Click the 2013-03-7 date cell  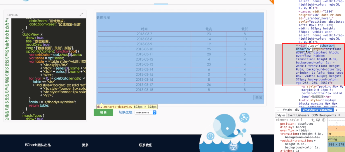(x=144, y=34)
